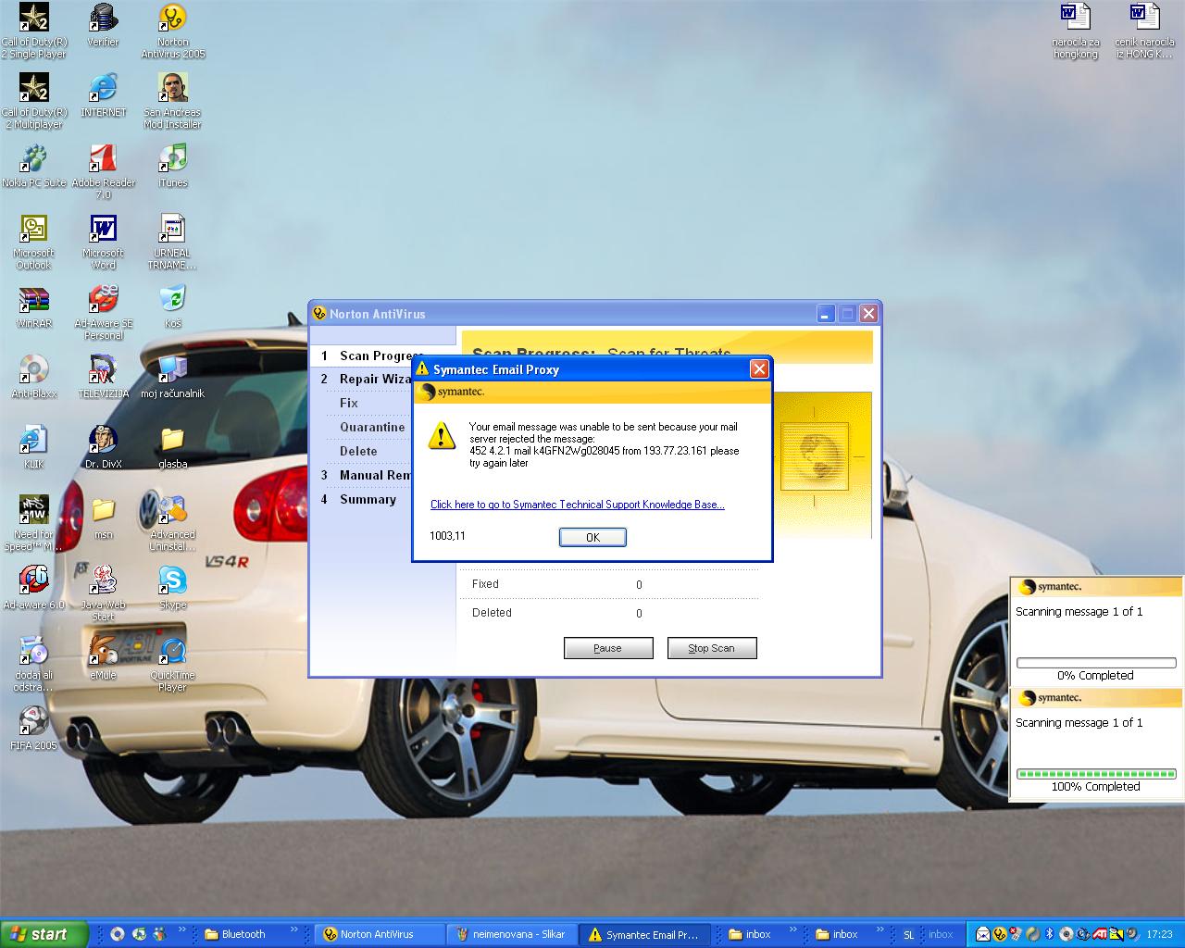This screenshot has height=948, width=1185.
Task: Click the 100% Completed scanning progress bar
Action: (1096, 774)
